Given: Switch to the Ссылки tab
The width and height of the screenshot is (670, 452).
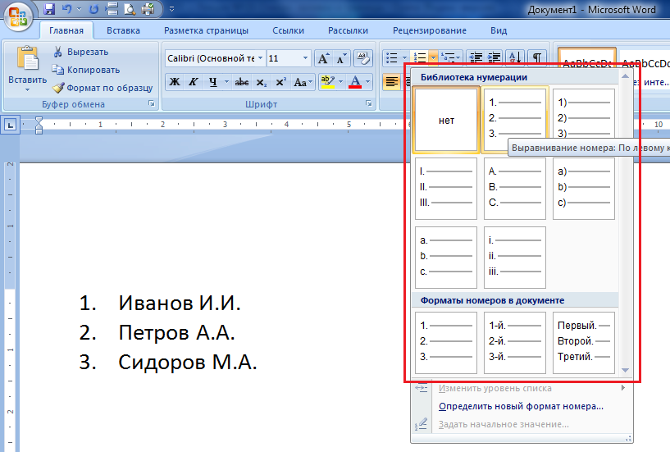Looking at the screenshot, I should click(288, 30).
